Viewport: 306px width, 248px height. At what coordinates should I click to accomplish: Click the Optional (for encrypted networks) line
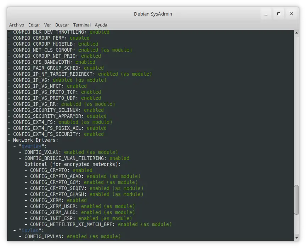tap(72, 165)
